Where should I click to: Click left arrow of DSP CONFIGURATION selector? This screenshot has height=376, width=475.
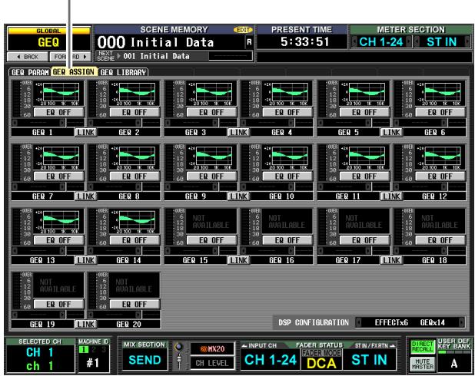point(358,322)
